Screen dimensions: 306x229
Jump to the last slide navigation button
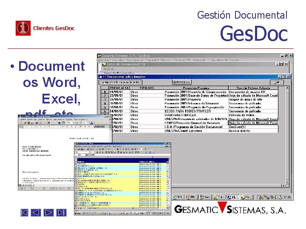61,212
